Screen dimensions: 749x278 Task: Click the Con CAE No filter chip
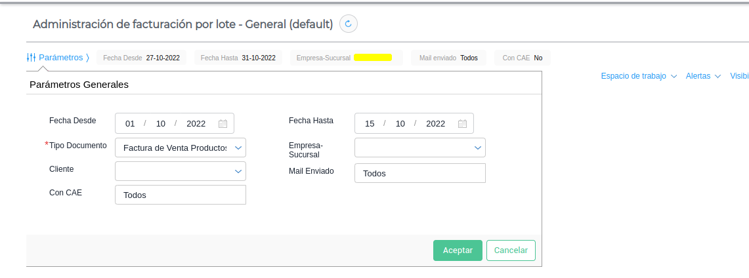point(523,58)
